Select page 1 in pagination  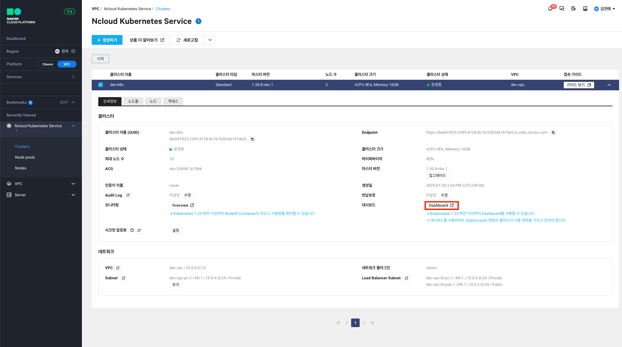[x=355, y=323]
